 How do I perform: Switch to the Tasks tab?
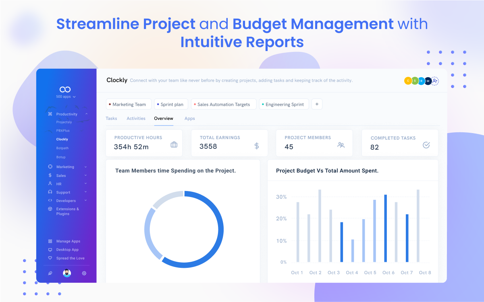click(x=111, y=119)
